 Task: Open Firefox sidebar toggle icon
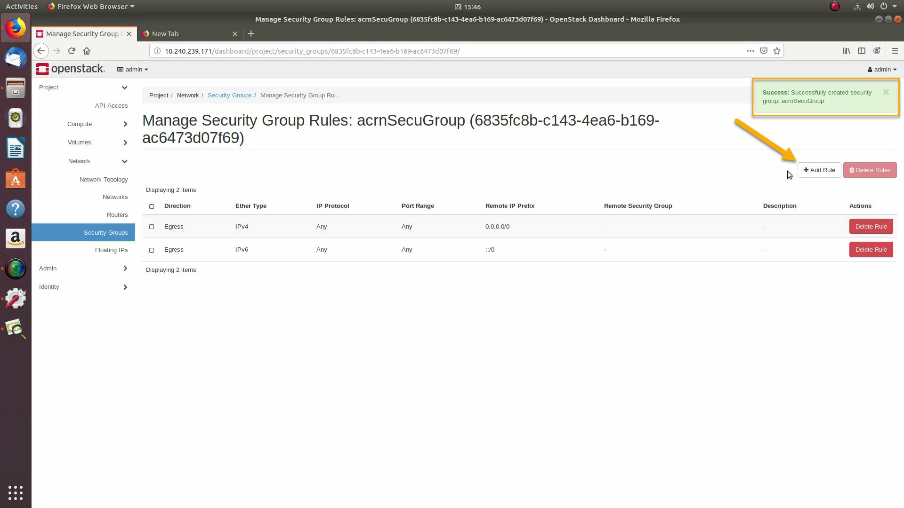click(862, 51)
